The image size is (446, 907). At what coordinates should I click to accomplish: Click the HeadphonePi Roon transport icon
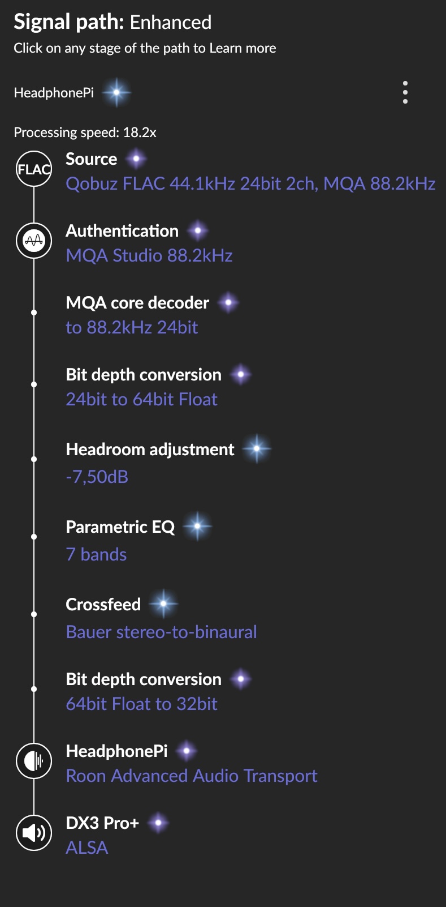point(34,760)
